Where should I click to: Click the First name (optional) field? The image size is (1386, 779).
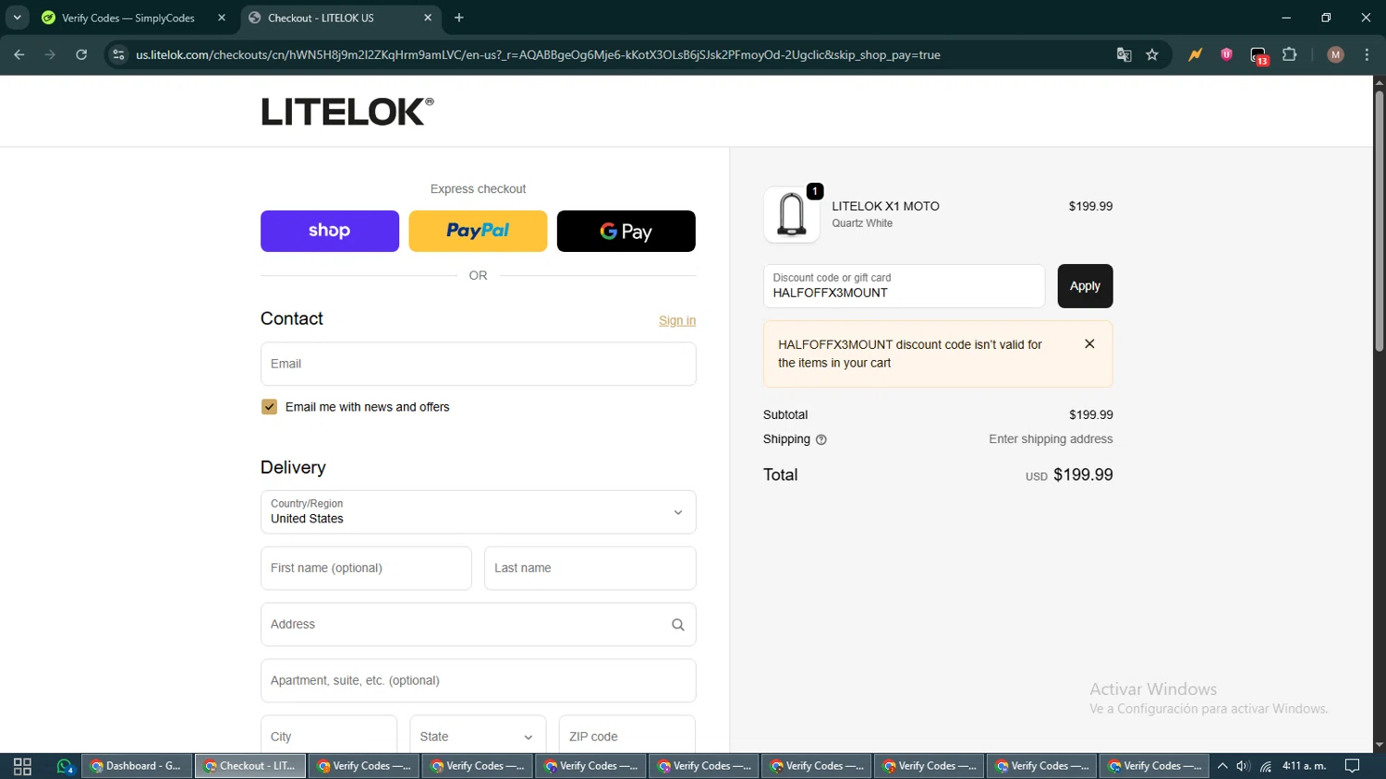tap(366, 569)
